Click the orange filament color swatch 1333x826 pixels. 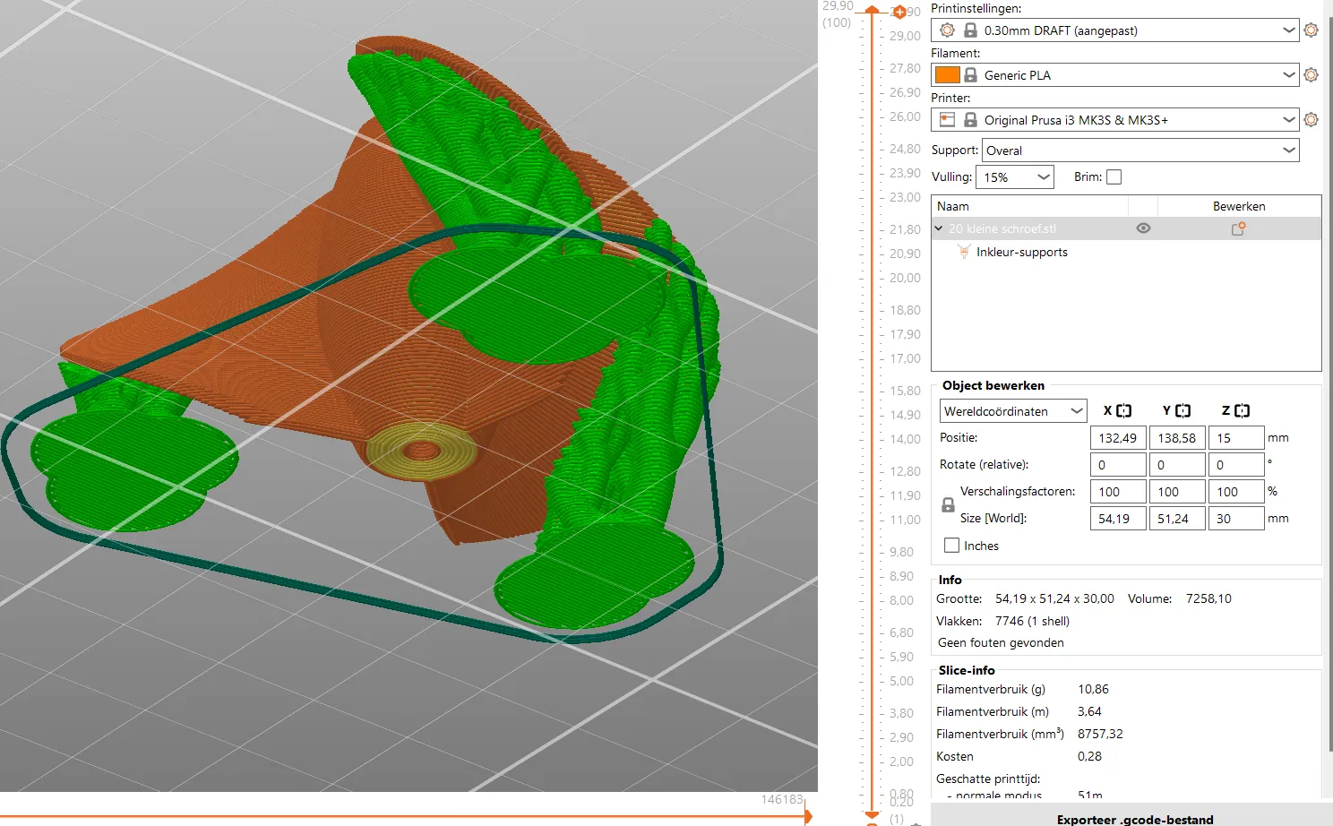pyautogui.click(x=947, y=75)
